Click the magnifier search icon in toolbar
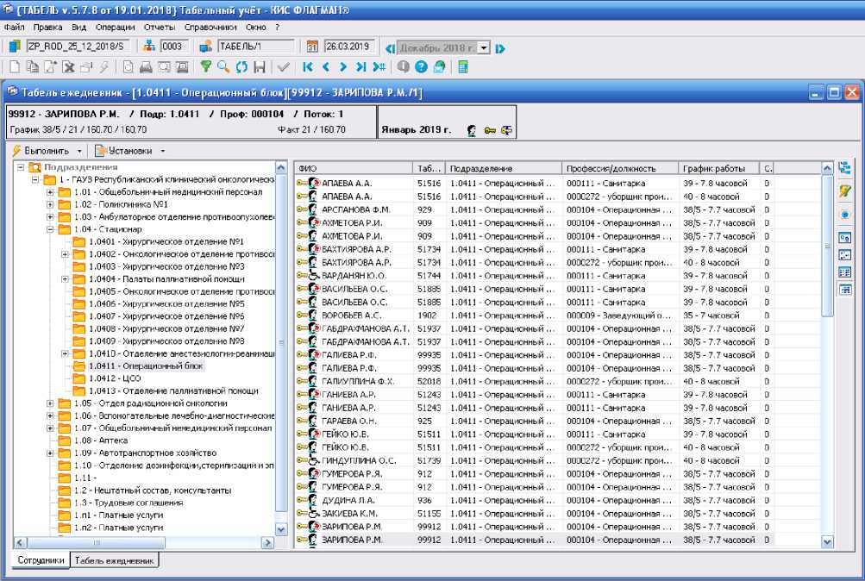Screen dimensions: 865x581 coord(223,67)
